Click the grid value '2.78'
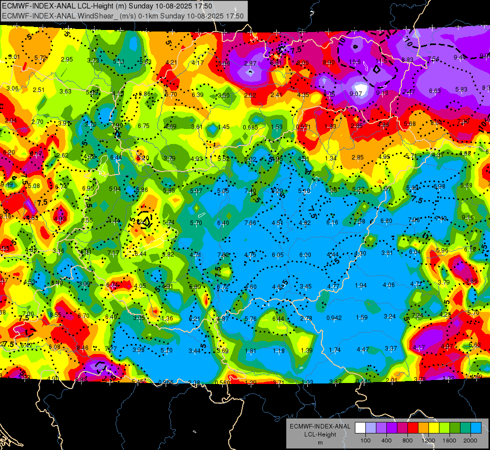The image size is (490, 450). click(306, 318)
